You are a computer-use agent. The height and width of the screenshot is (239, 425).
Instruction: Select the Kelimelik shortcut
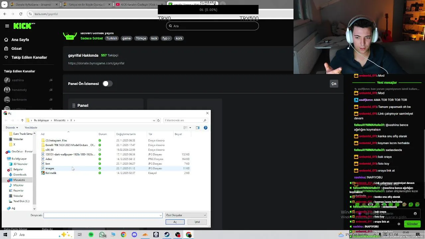tap(51, 173)
